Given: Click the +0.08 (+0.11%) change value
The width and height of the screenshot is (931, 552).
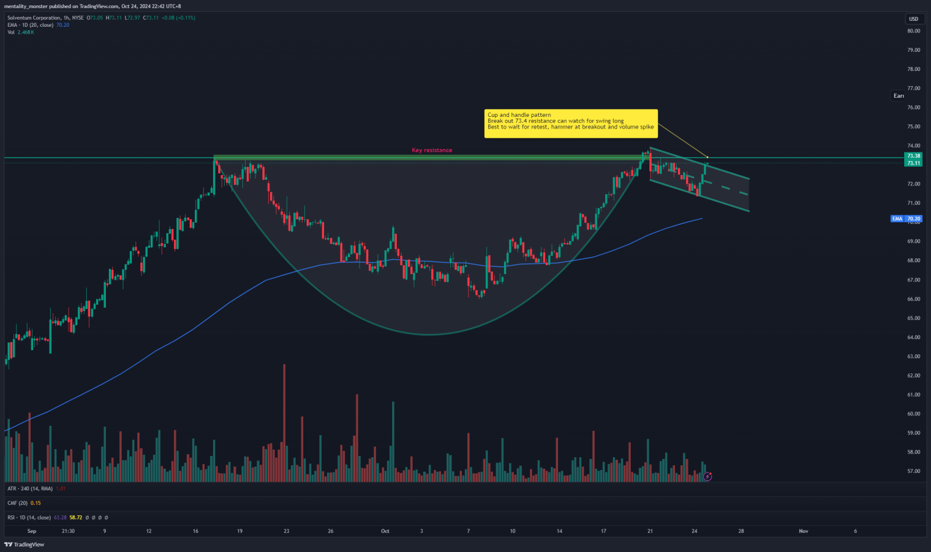Looking at the screenshot, I should pyautogui.click(x=179, y=18).
